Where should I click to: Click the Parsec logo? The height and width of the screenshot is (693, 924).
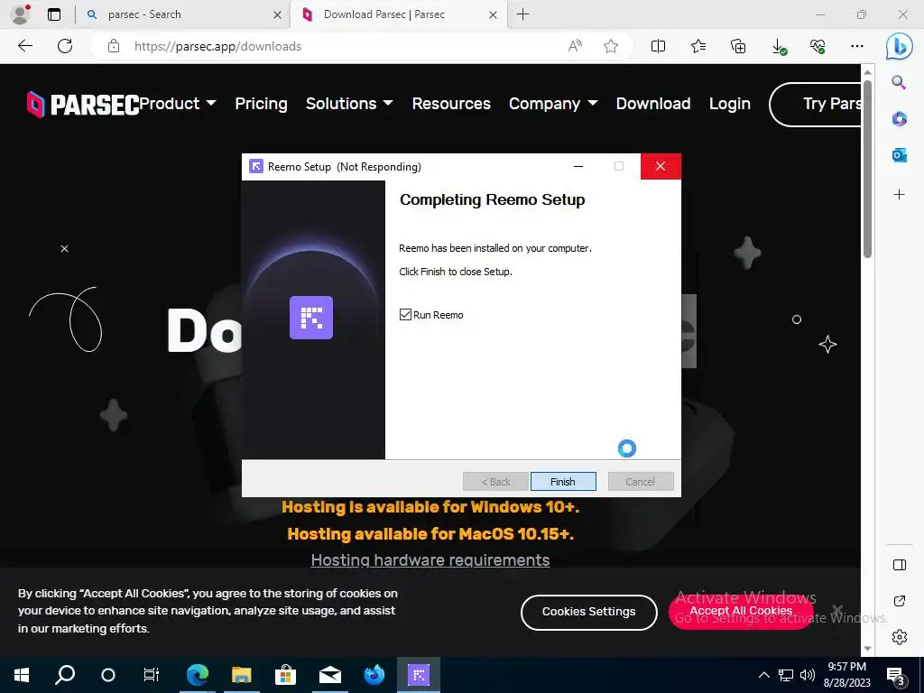click(x=82, y=105)
